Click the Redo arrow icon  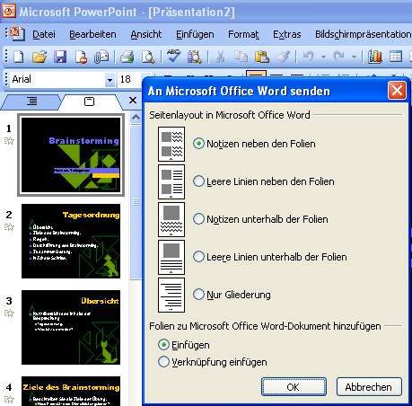coord(338,57)
